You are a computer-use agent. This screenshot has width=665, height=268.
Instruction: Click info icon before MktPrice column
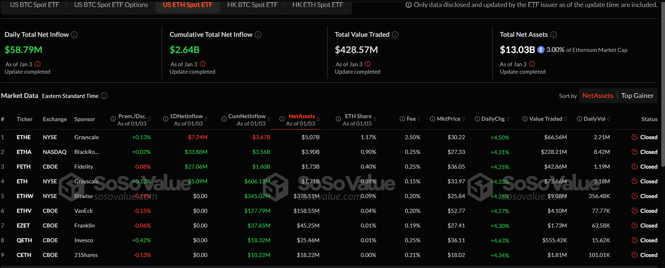tap(433, 119)
